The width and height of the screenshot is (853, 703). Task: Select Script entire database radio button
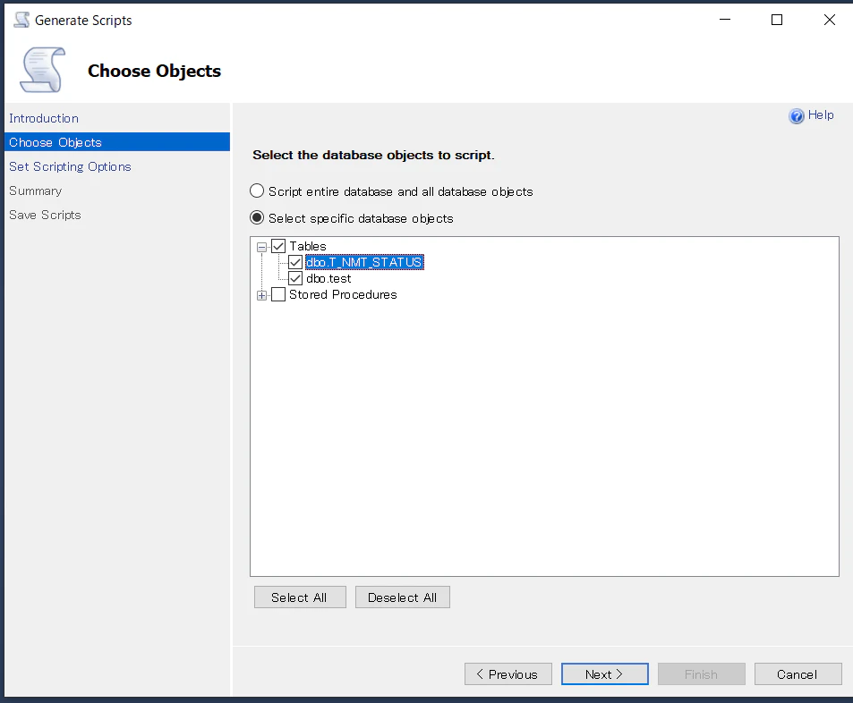click(257, 191)
